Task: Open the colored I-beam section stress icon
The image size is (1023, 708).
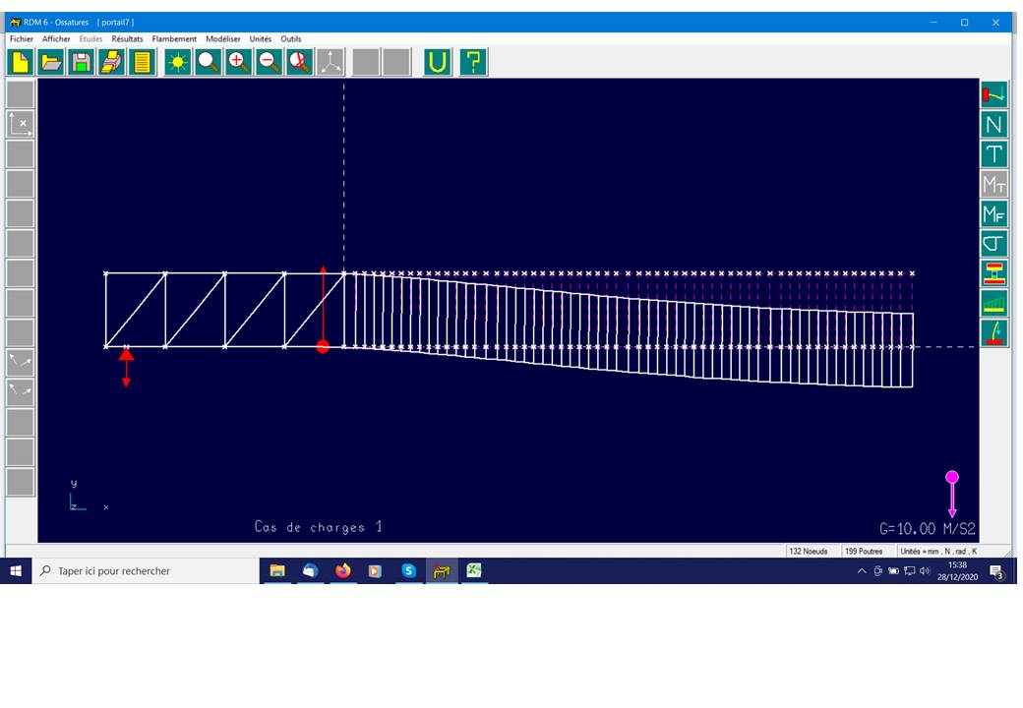Action: pos(993,273)
